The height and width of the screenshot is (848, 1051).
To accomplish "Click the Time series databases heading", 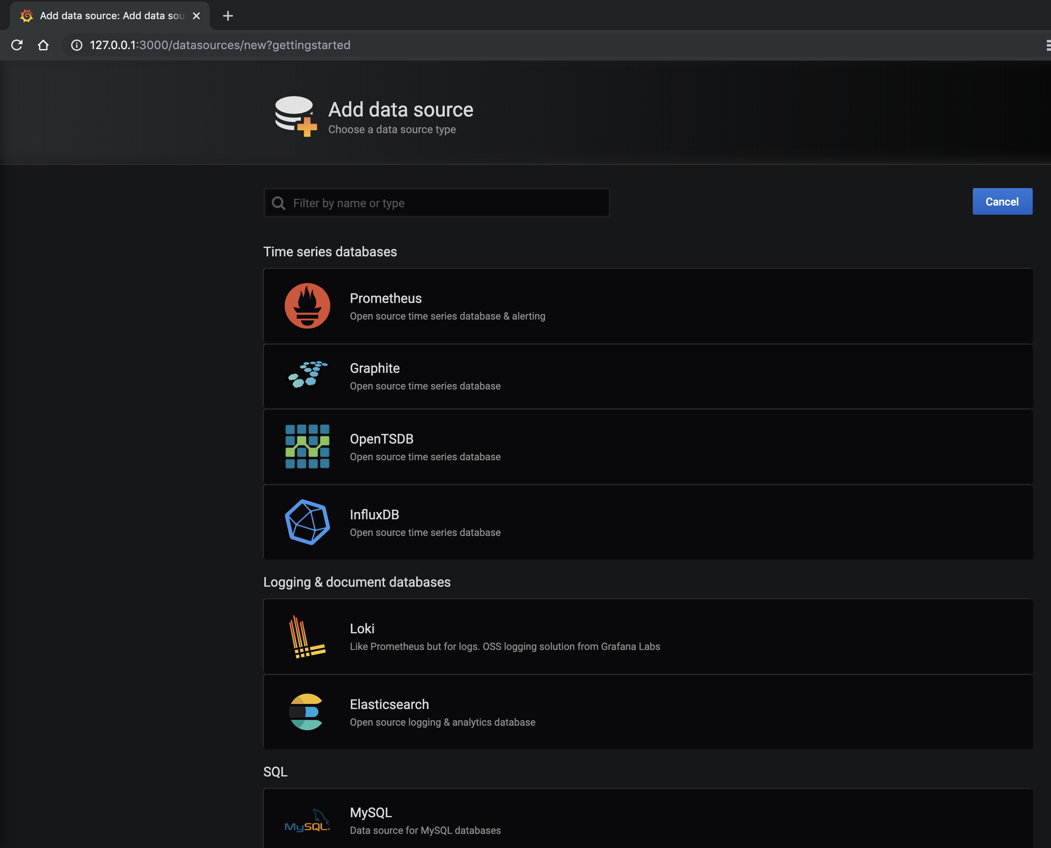I will [x=330, y=252].
